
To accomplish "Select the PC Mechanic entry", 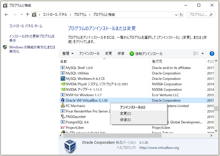I will pos(76,106).
